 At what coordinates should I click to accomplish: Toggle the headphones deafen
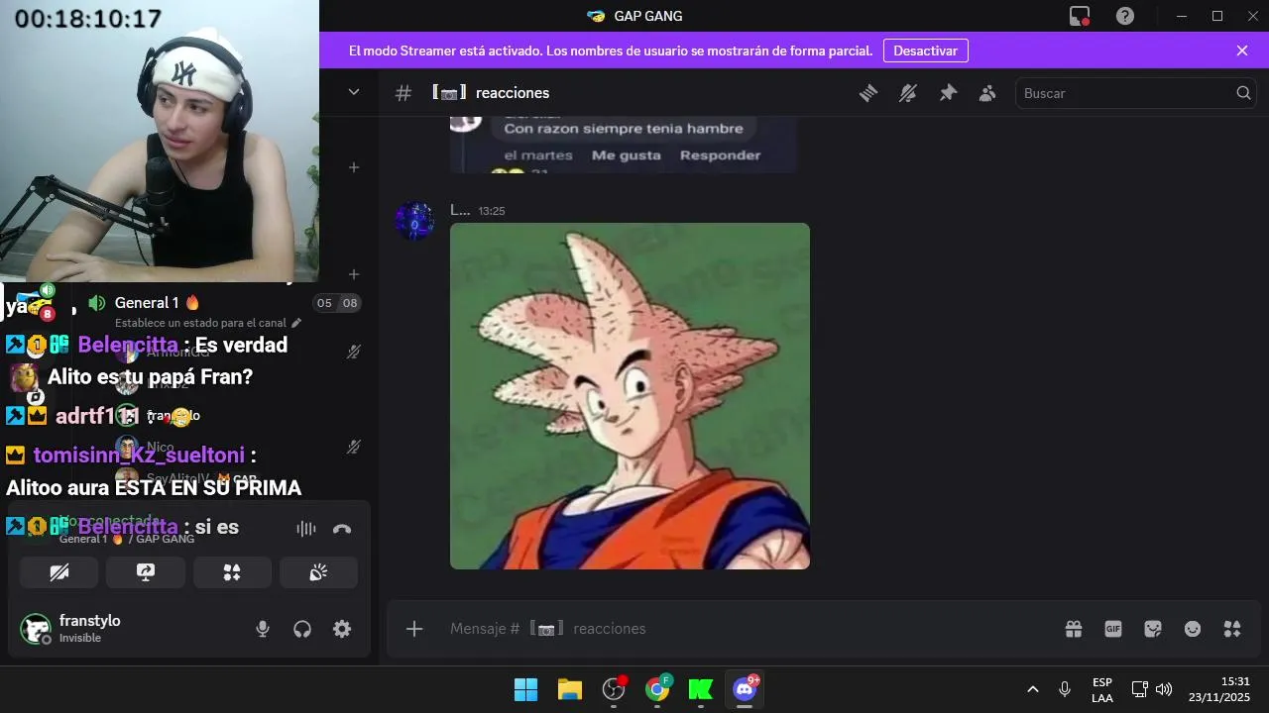pyautogui.click(x=302, y=629)
